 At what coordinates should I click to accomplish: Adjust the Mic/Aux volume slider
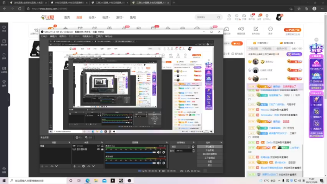tap(130, 152)
